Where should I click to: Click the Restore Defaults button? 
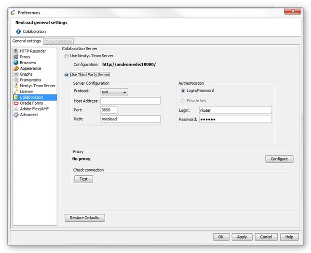coord(84,218)
